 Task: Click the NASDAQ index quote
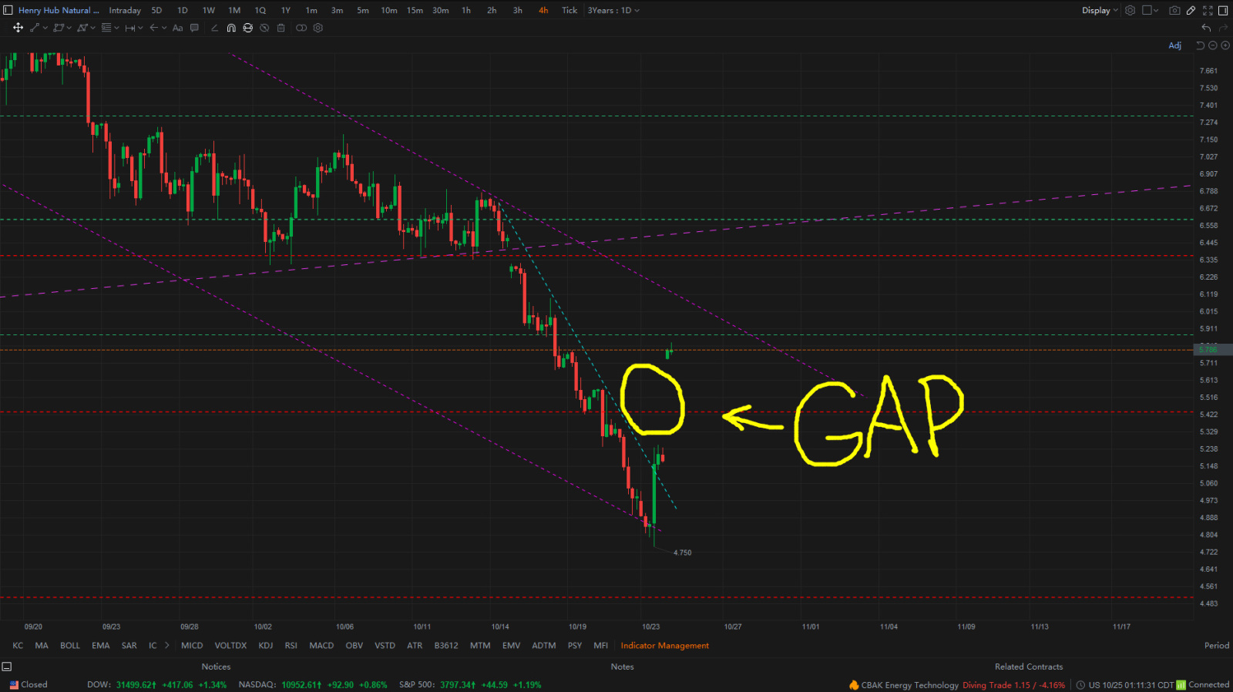click(x=313, y=684)
